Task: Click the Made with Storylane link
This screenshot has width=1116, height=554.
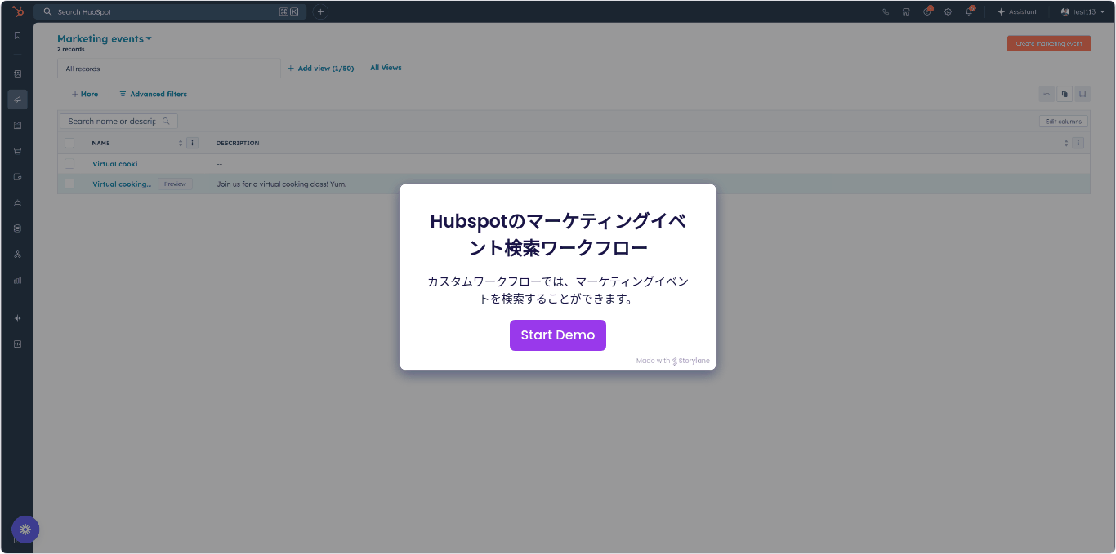Action: [673, 361]
